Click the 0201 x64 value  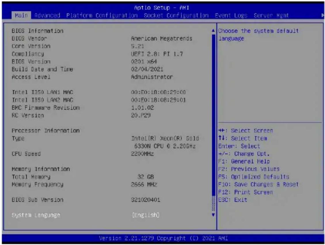144,62
